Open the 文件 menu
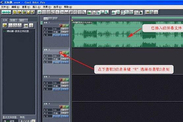Screen dimensions: 183x122 [5, 7]
